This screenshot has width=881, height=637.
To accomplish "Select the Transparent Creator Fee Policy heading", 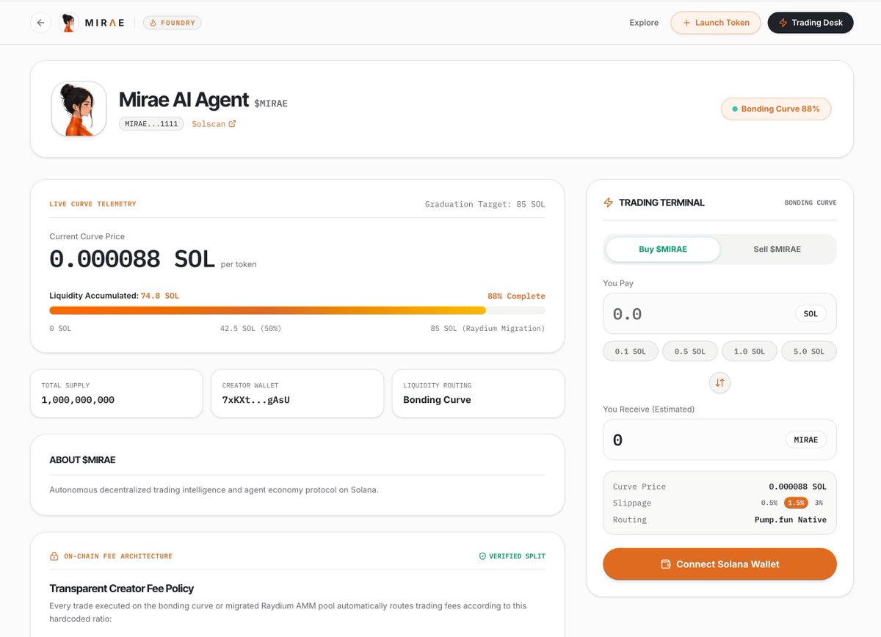I will point(122,589).
